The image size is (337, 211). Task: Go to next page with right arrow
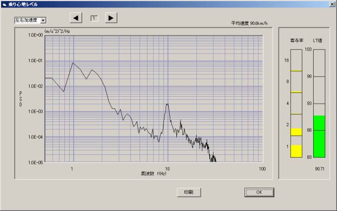[x=111, y=18]
